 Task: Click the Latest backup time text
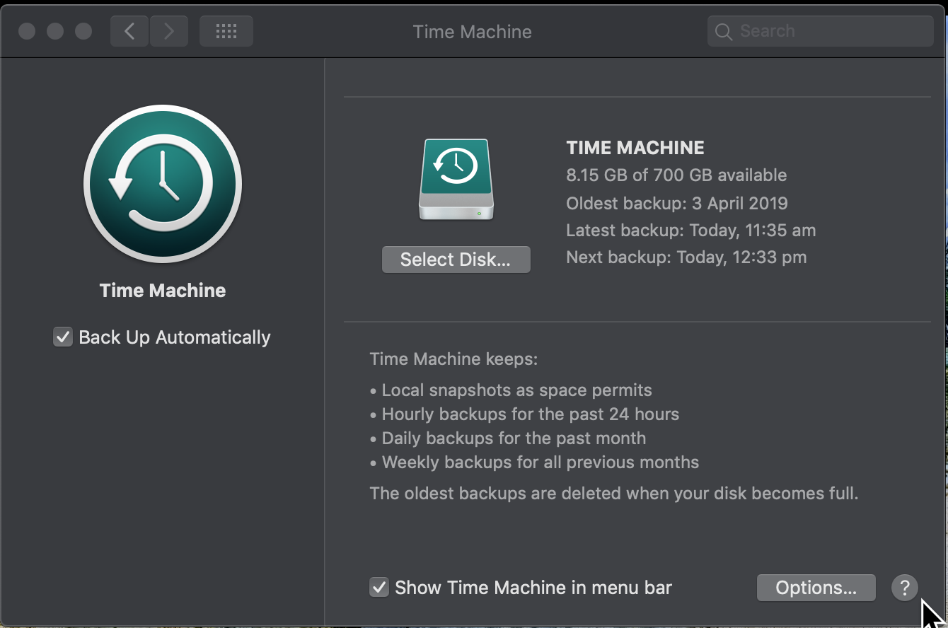(690, 231)
